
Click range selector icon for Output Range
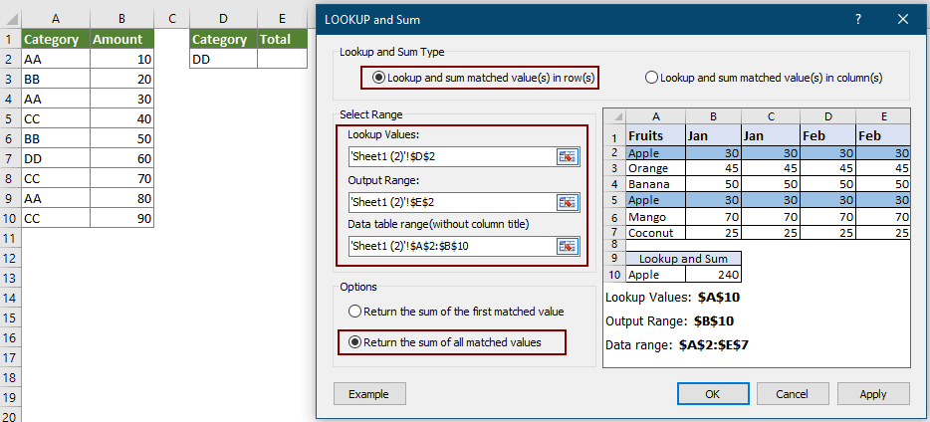click(x=568, y=202)
